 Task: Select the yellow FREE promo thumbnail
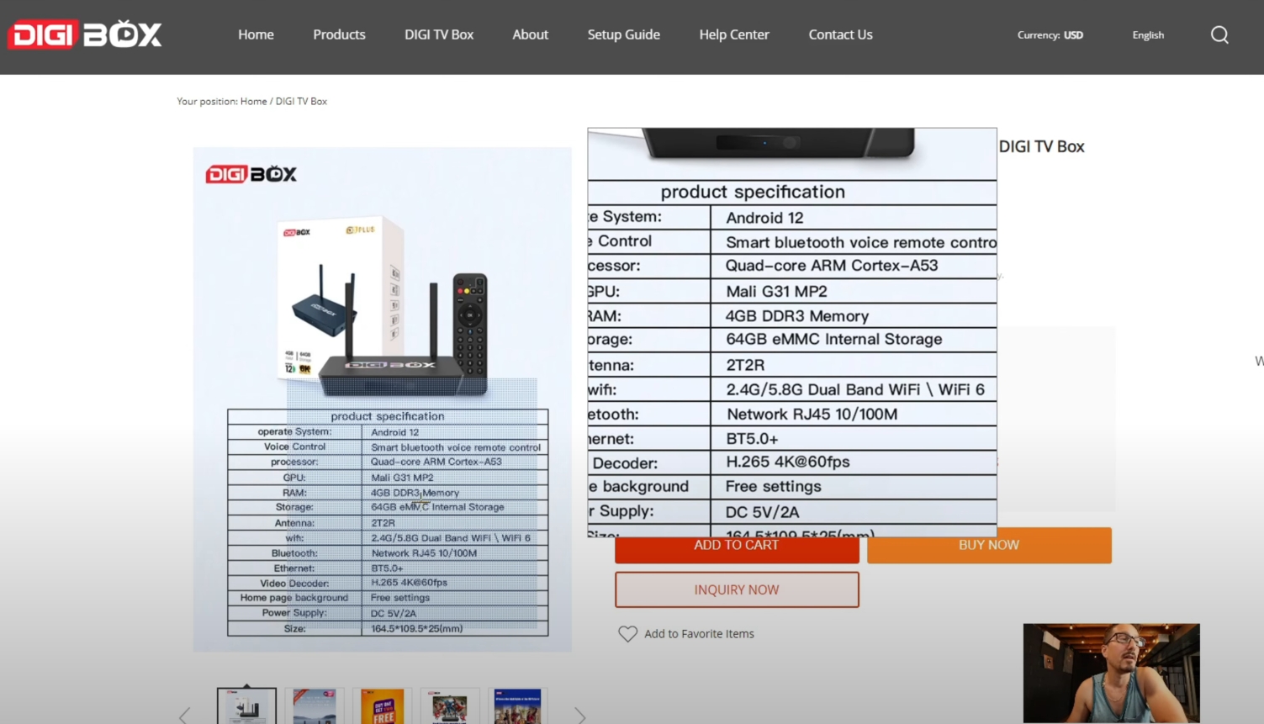pyautogui.click(x=383, y=706)
